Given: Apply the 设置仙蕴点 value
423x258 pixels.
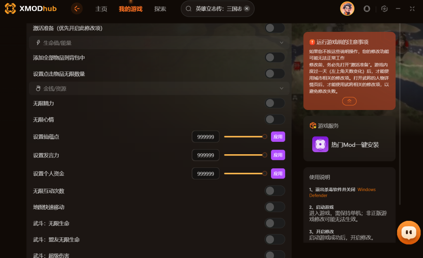Looking at the screenshot, I should (x=278, y=136).
